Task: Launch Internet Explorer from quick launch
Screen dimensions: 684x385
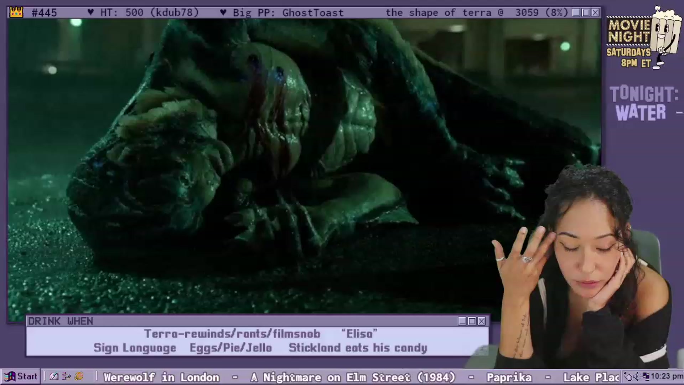Action: tap(79, 376)
